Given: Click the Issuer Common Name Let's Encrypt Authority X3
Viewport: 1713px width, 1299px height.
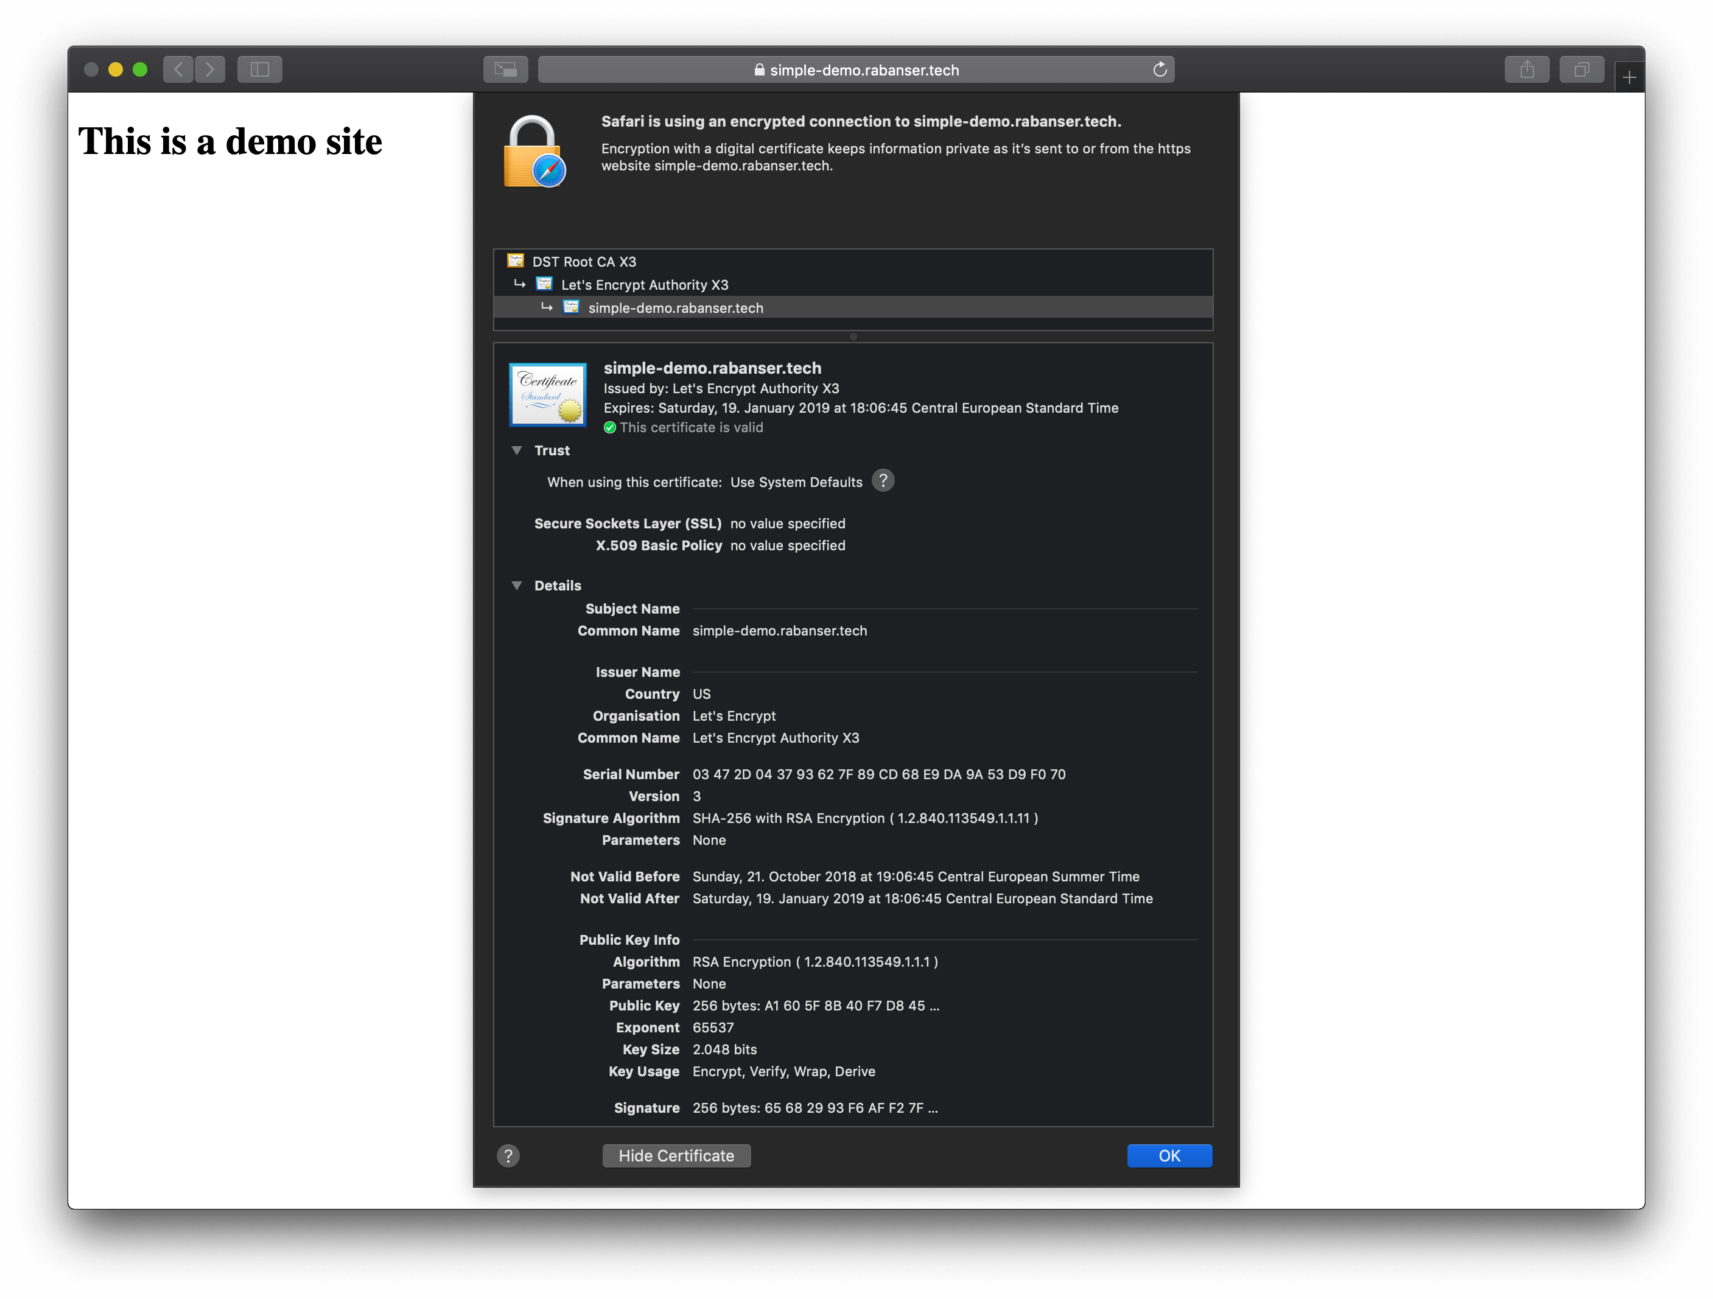Looking at the screenshot, I should pyautogui.click(x=776, y=738).
